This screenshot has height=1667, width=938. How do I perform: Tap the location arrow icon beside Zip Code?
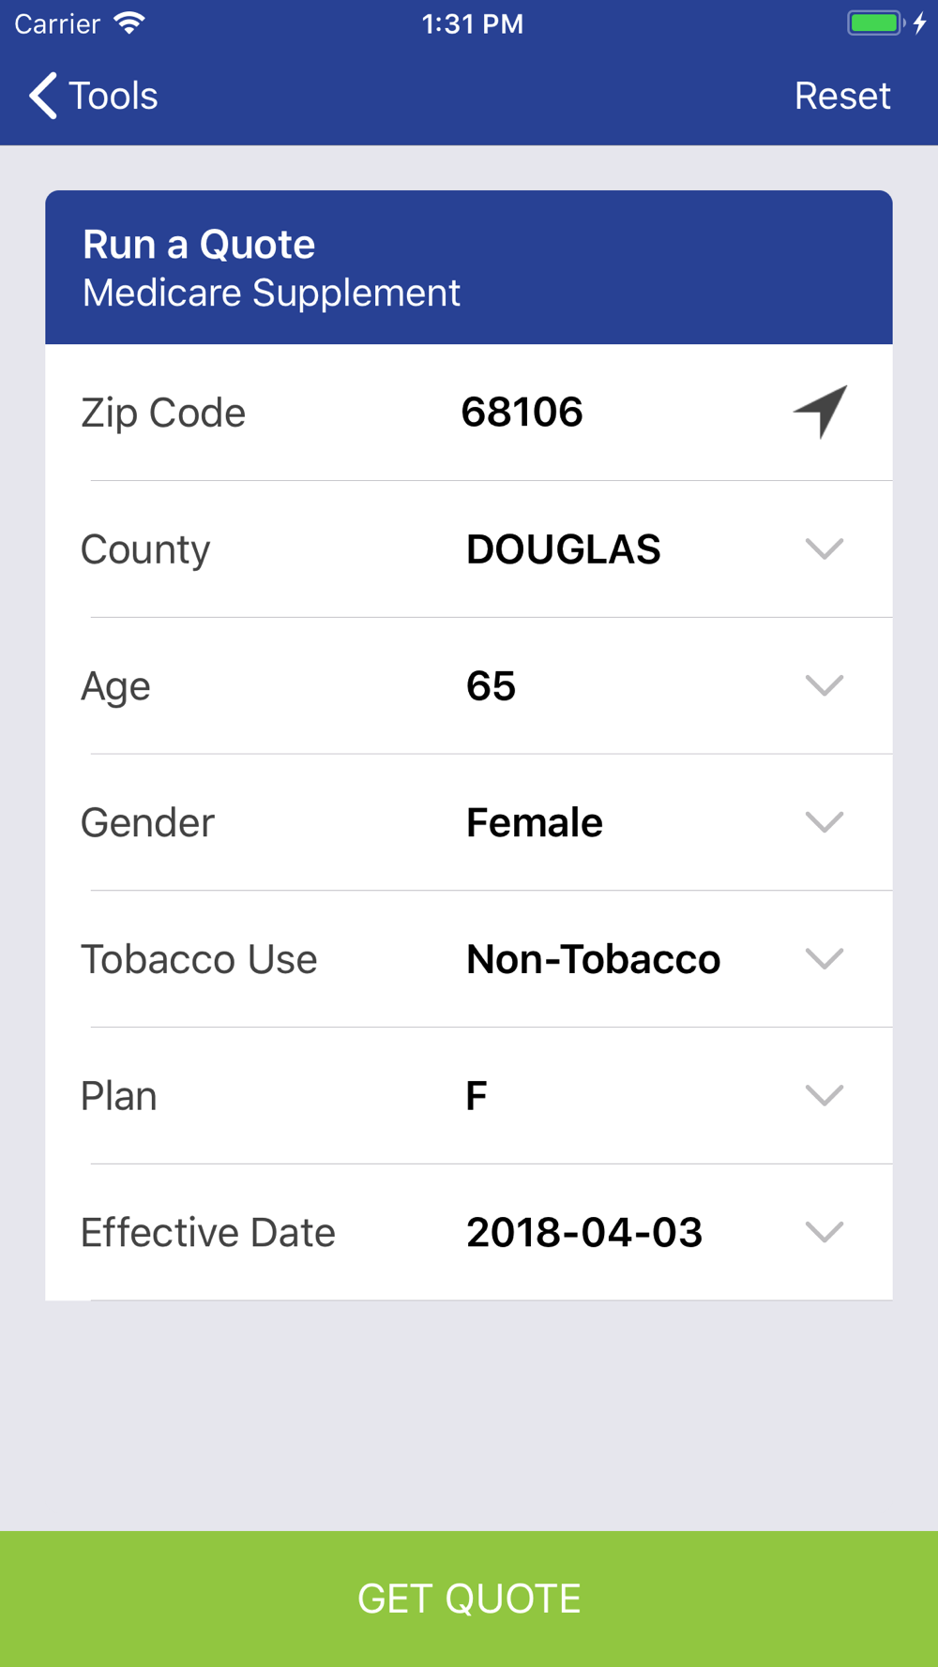pyautogui.click(x=822, y=412)
